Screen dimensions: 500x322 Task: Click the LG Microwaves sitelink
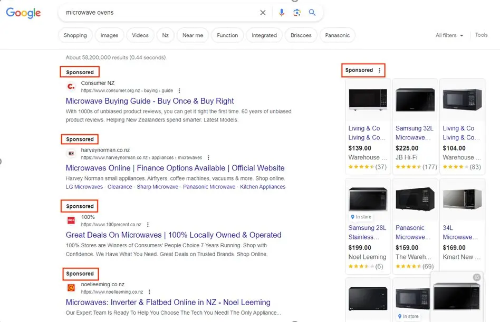pos(84,187)
